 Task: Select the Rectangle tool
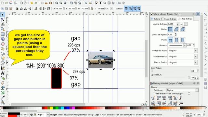pos(3,34)
